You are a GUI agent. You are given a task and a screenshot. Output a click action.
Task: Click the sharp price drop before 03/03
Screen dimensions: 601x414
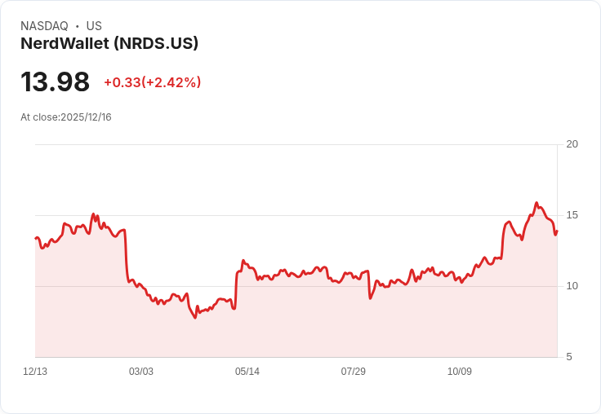click(x=126, y=256)
